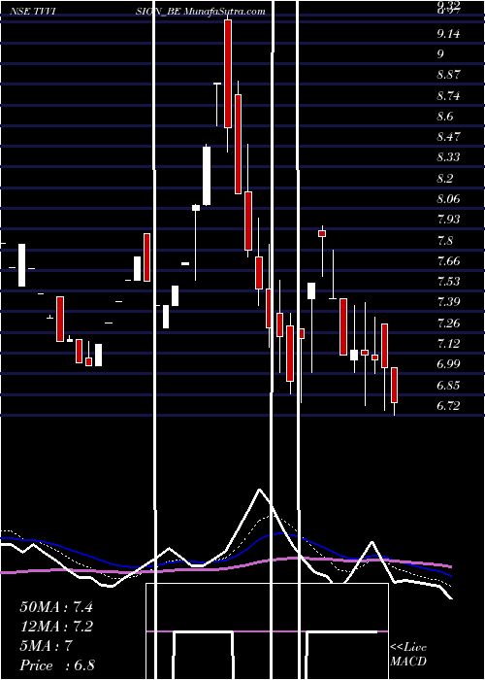This screenshot has width=485, height=680.
Task: Click the NSE TVVI ticker label
Action: tap(32, 12)
